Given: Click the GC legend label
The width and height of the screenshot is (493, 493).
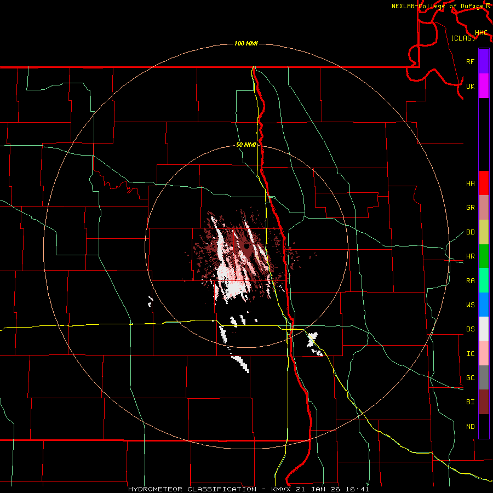Looking at the screenshot, I should pyautogui.click(x=470, y=378).
